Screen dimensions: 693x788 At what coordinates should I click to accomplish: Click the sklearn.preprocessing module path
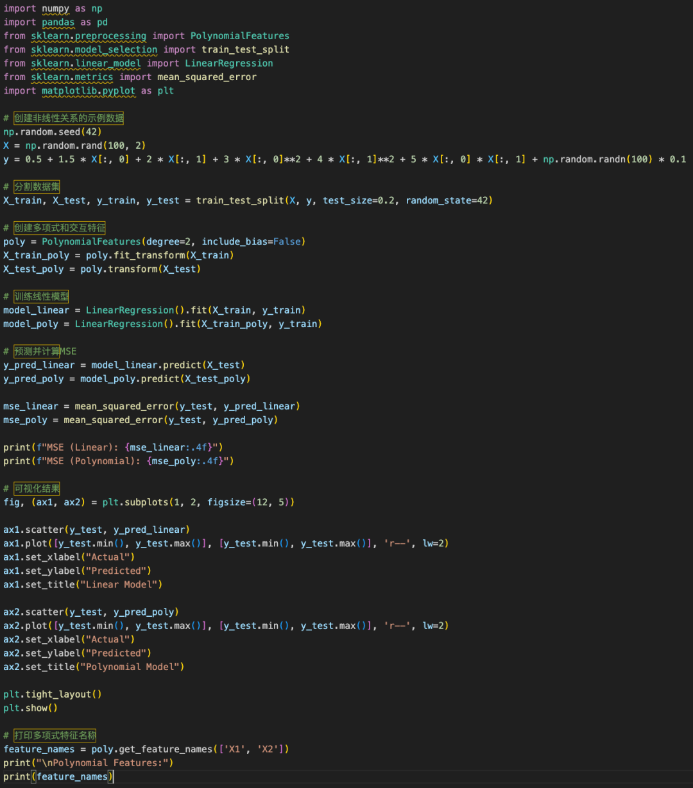[x=88, y=36]
